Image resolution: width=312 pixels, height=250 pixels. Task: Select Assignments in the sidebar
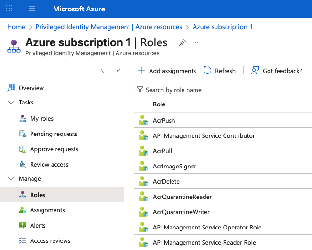click(47, 210)
